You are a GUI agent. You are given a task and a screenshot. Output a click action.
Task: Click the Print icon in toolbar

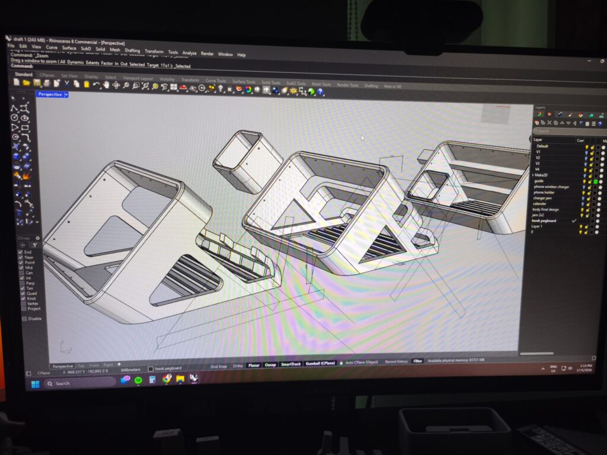tap(47, 83)
